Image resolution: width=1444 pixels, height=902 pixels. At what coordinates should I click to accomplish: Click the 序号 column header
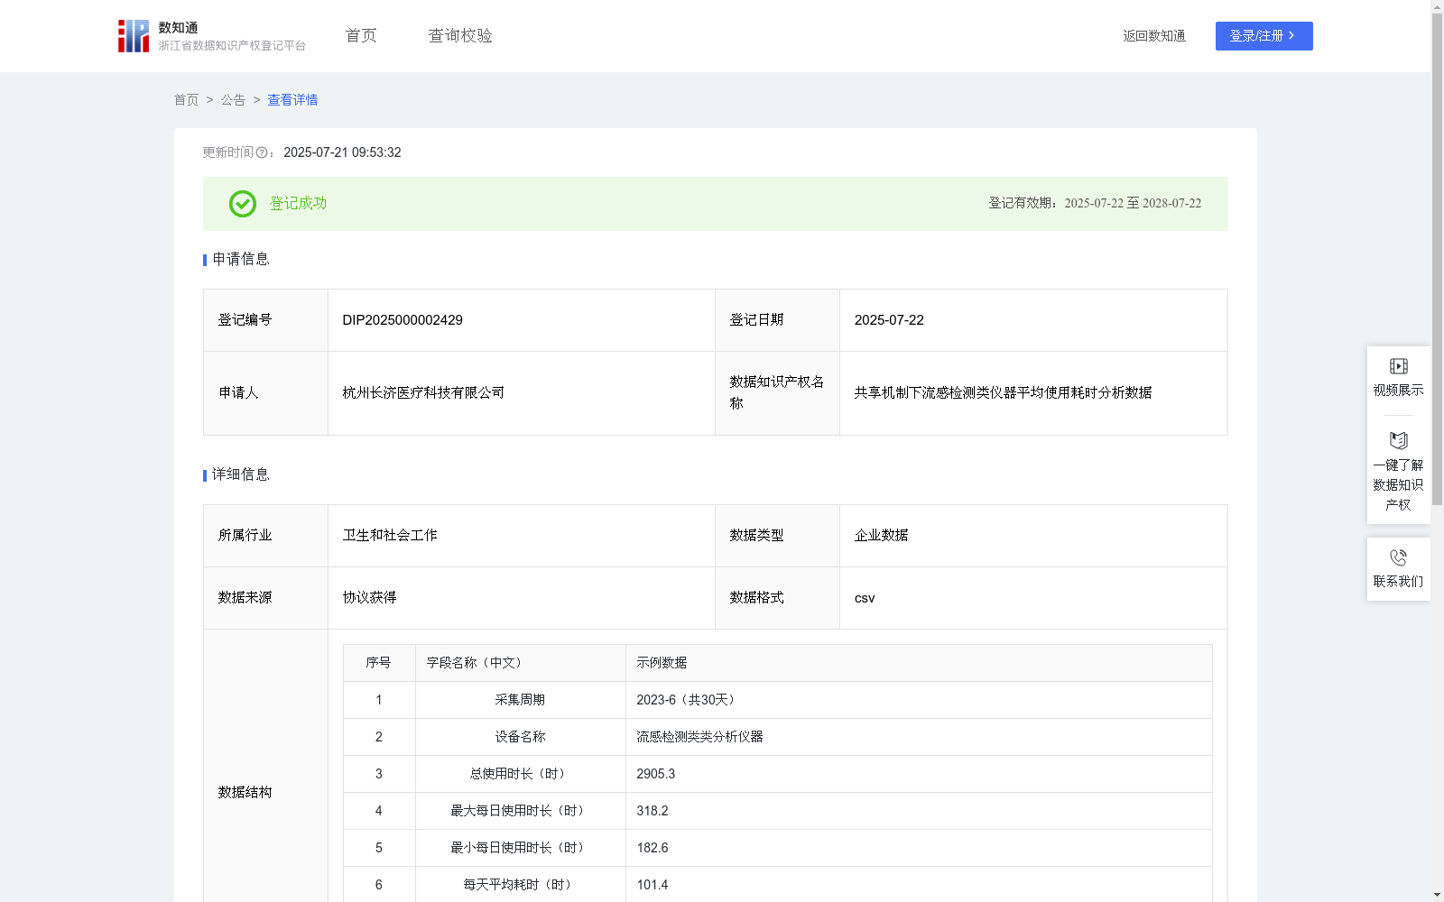pos(379,663)
